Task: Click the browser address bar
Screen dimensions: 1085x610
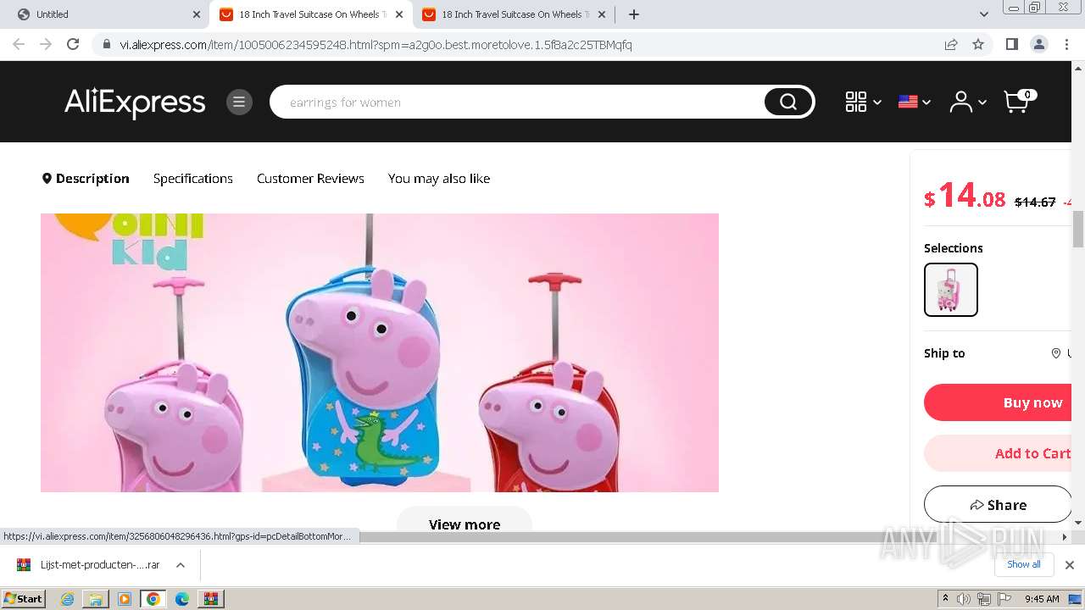Action: pyautogui.click(x=519, y=44)
